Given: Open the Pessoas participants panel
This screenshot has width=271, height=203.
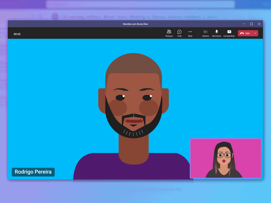Looking at the screenshot, I should pyautogui.click(x=169, y=33).
